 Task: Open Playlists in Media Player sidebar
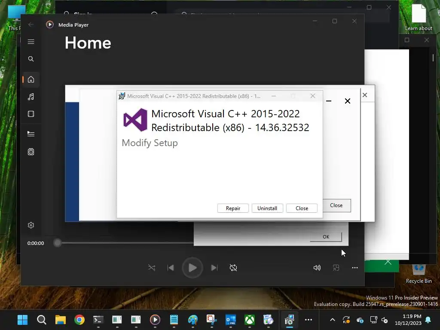[x=31, y=152]
